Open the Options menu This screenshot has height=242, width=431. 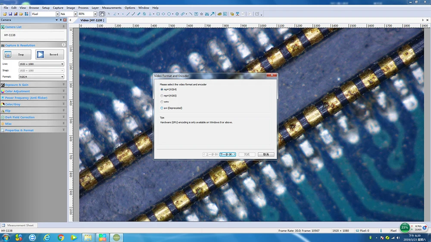coord(130,8)
